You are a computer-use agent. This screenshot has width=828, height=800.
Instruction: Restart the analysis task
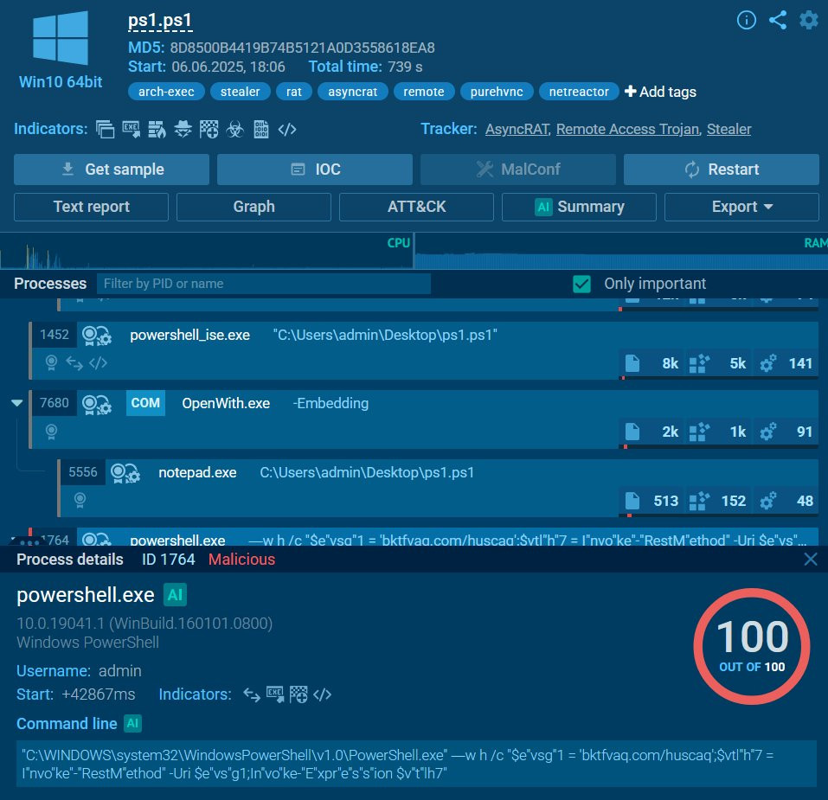point(722,170)
